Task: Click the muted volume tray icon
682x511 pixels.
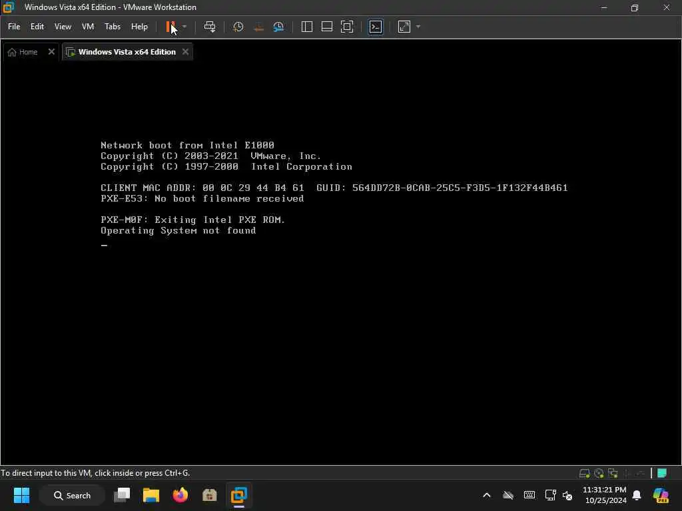Action: point(567,495)
